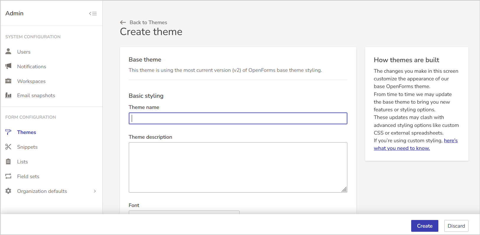
Task: Click the 'Create theme' page heading
Action: coord(151,32)
